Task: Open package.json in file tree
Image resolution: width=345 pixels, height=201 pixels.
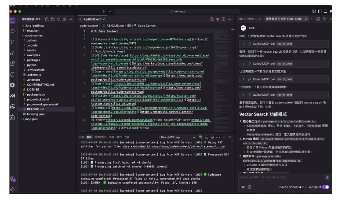Action: pos(36,94)
